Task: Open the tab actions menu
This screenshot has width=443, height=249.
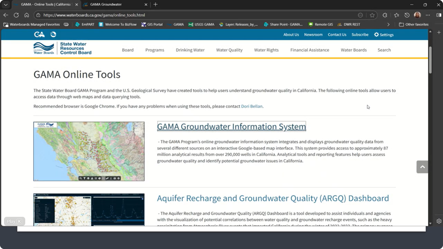Action: point(6,5)
